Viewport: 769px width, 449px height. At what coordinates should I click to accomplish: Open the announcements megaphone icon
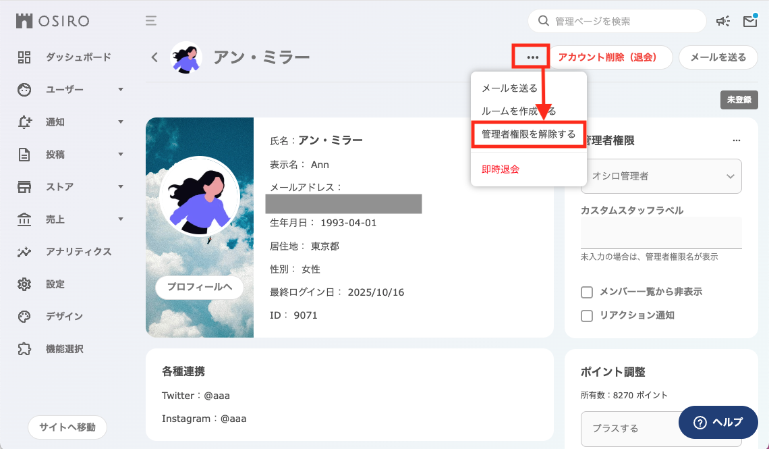point(723,21)
